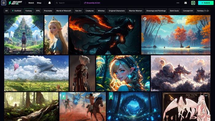Image resolution: width=215 pixels, height=121 pixels.
Task: Open the flying whale and balloon artwork
Action: 36,73
